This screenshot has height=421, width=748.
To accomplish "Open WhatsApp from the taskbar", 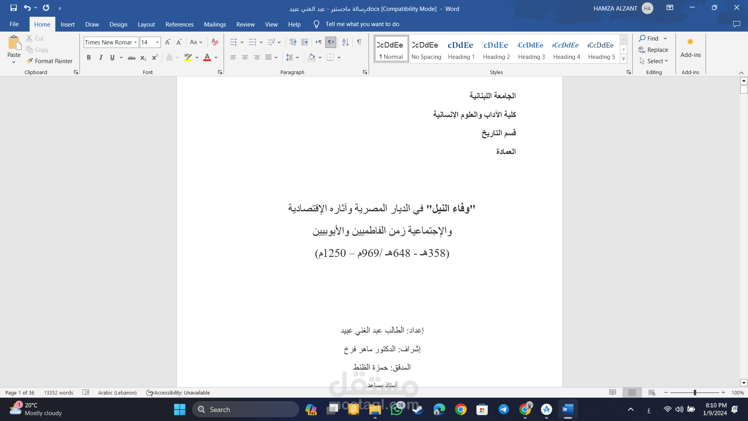I will 397,409.
